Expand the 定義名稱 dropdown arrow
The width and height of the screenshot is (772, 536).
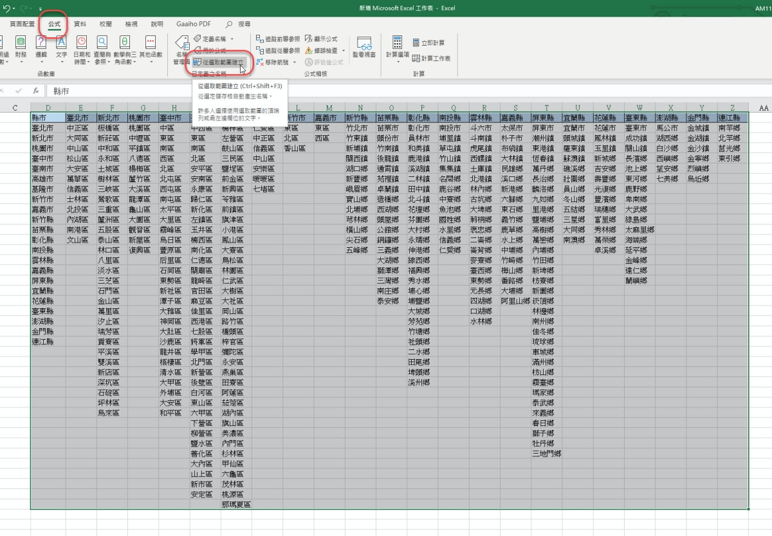pos(232,39)
